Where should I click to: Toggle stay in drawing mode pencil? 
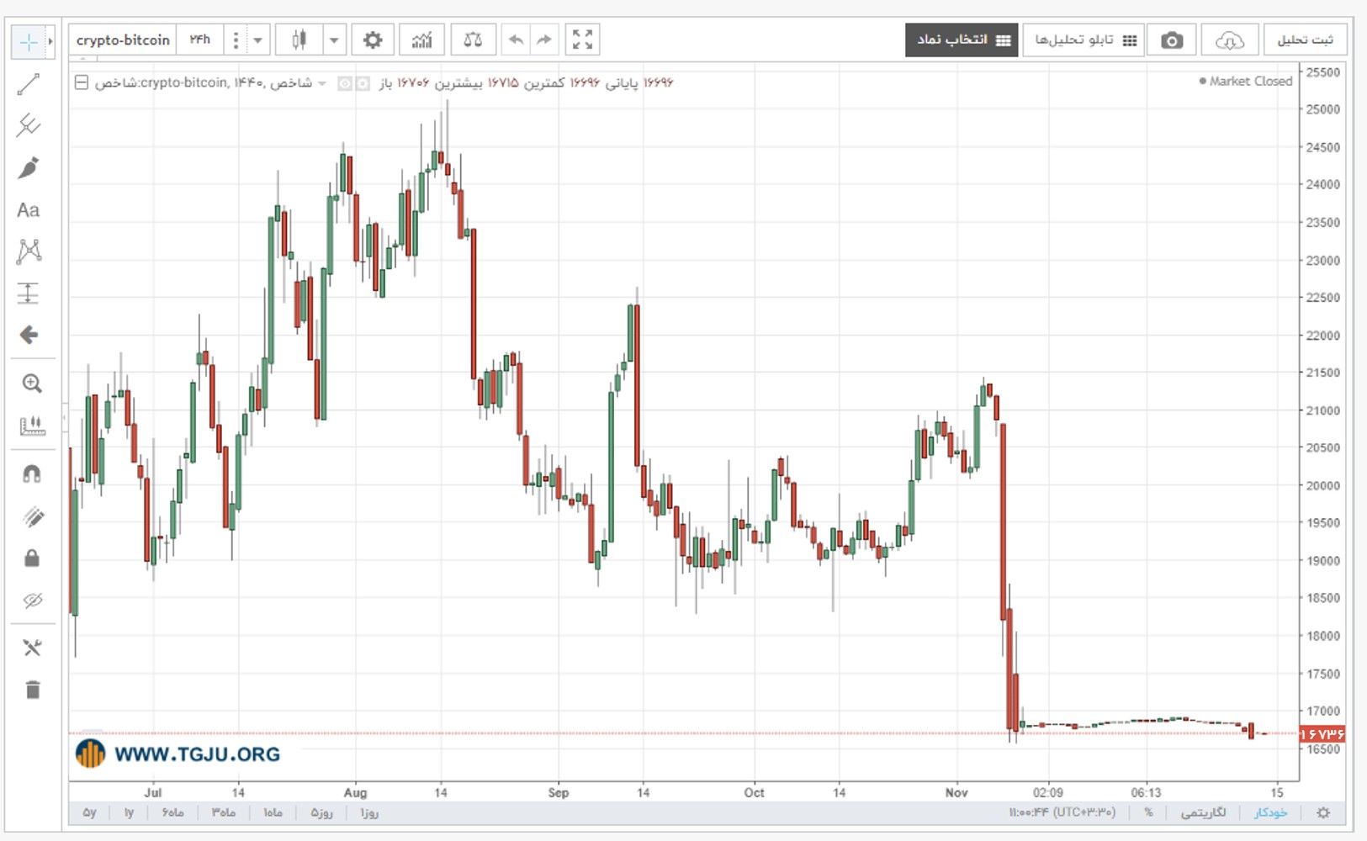(x=32, y=516)
